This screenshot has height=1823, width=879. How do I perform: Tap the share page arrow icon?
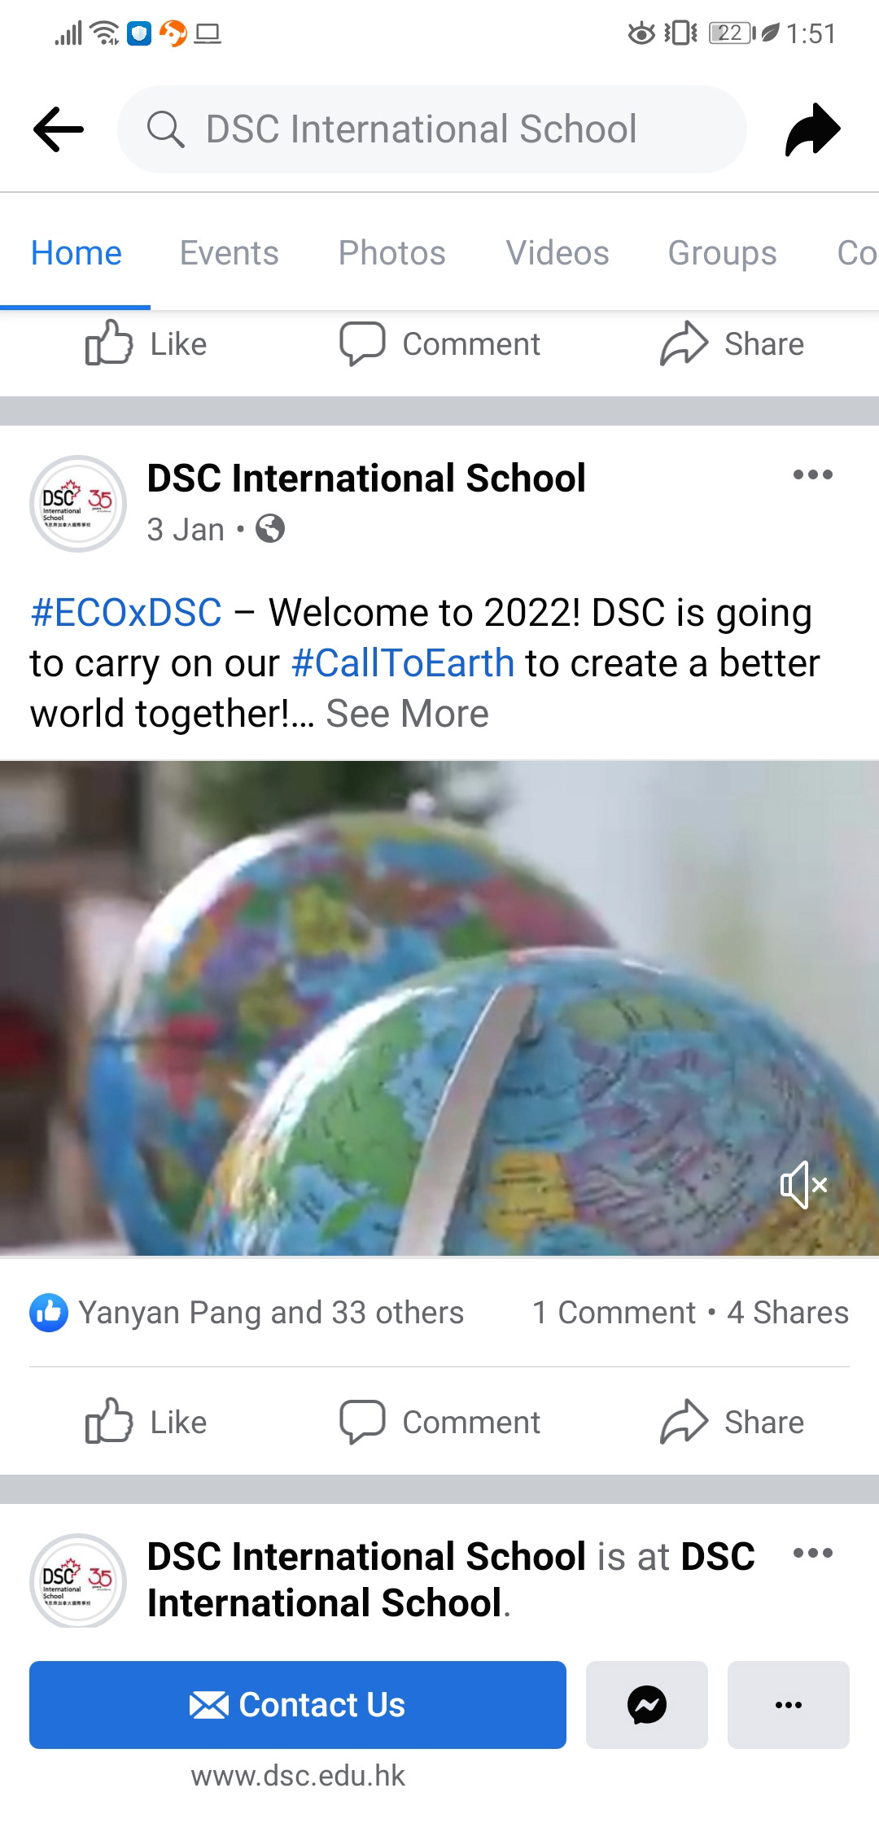[812, 129]
